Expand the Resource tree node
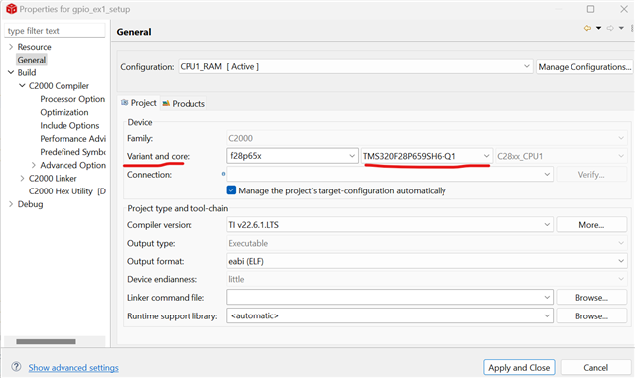This screenshot has width=635, height=378. click(11, 47)
